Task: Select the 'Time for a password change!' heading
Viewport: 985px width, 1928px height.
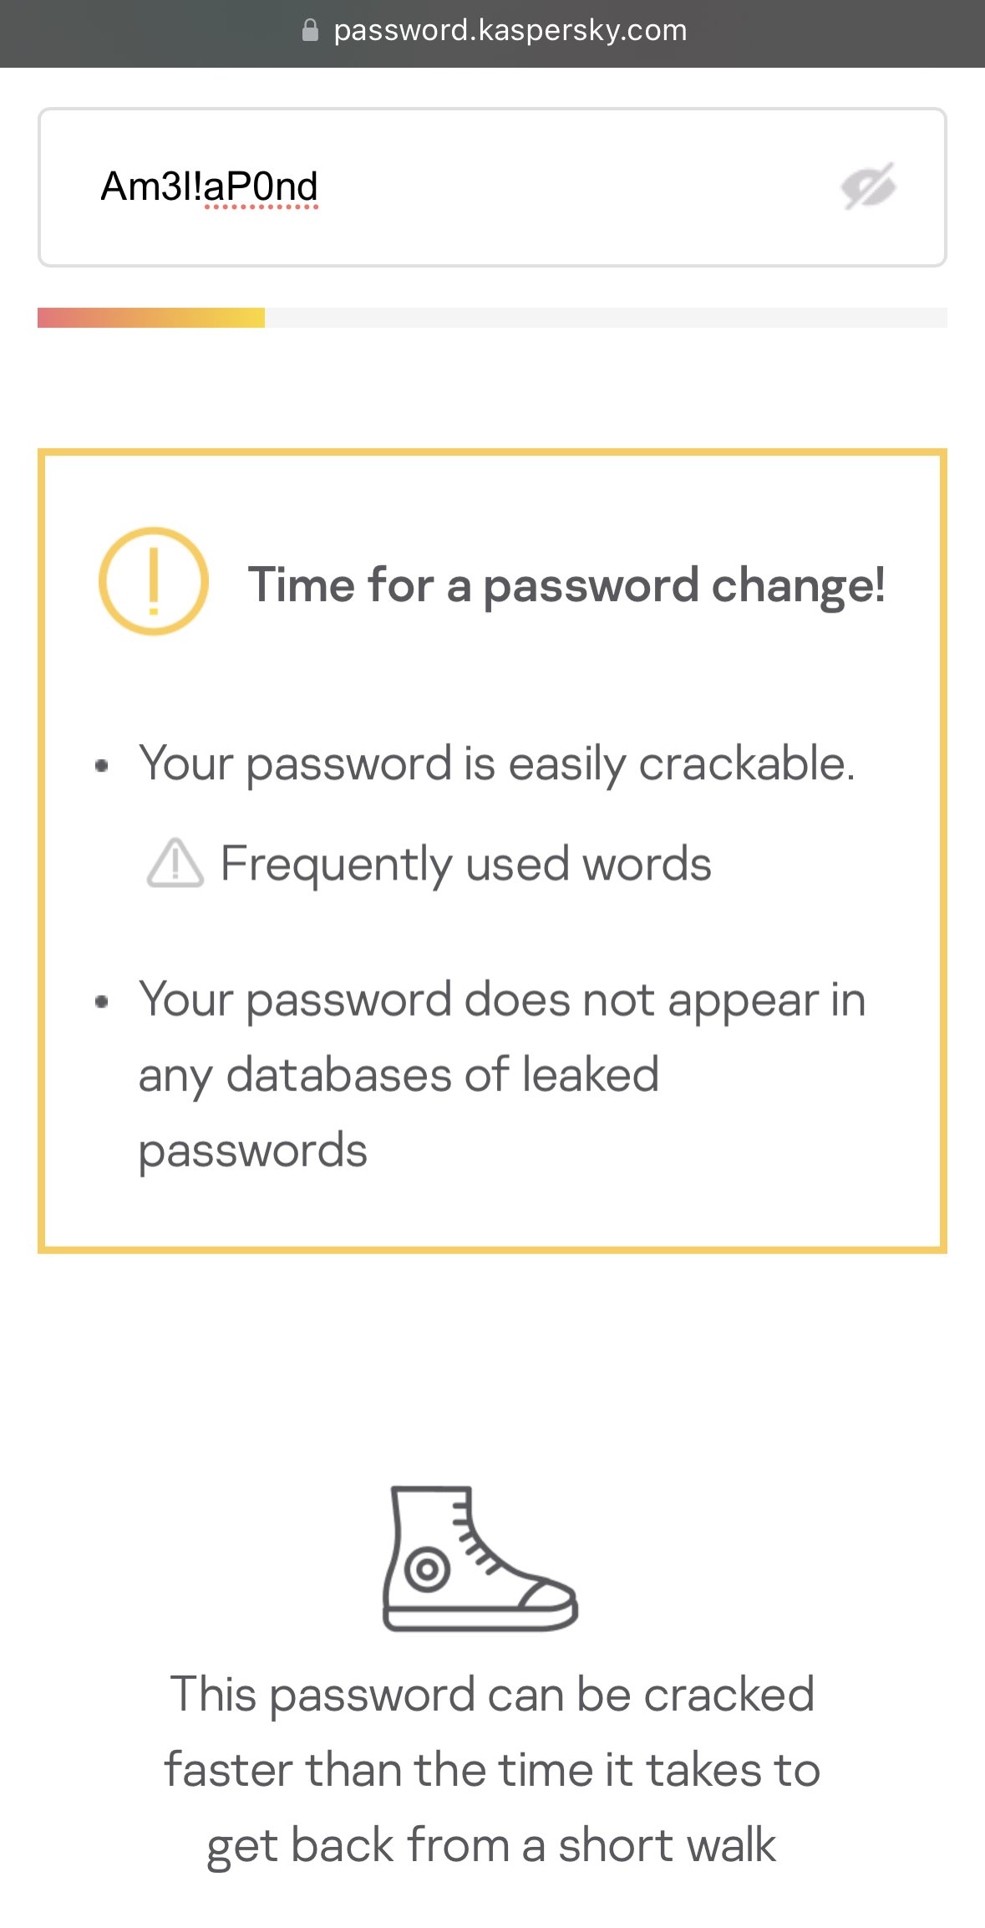Action: point(566,584)
